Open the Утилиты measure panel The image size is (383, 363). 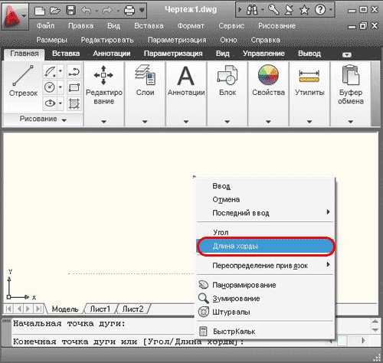(309, 76)
